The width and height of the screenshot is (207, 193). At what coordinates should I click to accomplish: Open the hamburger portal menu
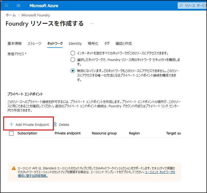pos(19,6)
